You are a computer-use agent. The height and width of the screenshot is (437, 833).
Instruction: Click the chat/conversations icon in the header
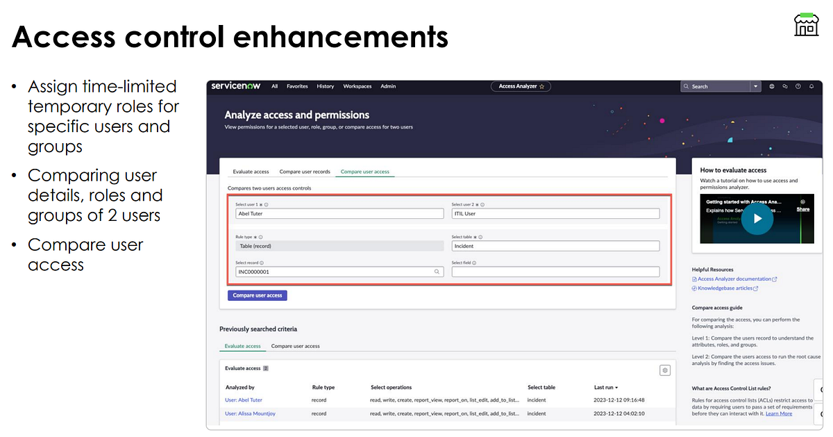click(x=785, y=85)
